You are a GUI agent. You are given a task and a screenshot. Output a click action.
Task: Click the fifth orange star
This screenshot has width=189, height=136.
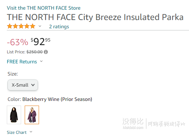[x=33, y=26]
